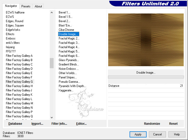Cancel the filter dialog
This screenshot has width=188, height=140.
[x=158, y=134]
